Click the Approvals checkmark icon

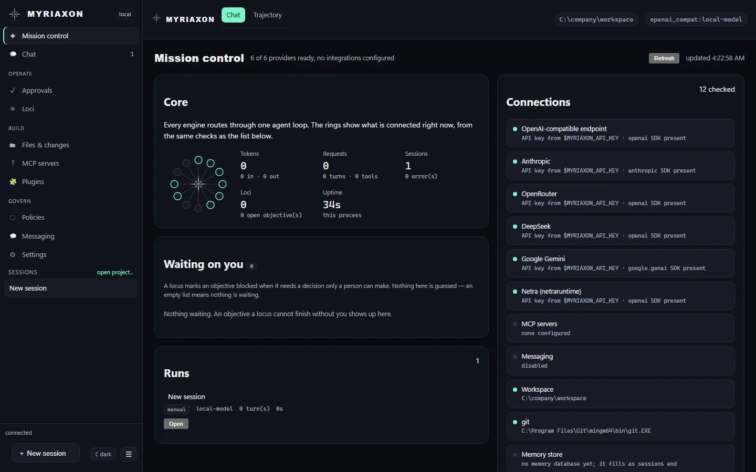click(x=13, y=90)
